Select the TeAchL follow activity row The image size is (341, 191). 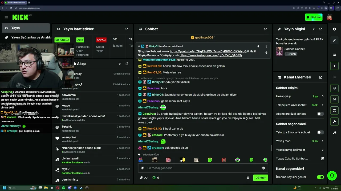click(x=93, y=129)
